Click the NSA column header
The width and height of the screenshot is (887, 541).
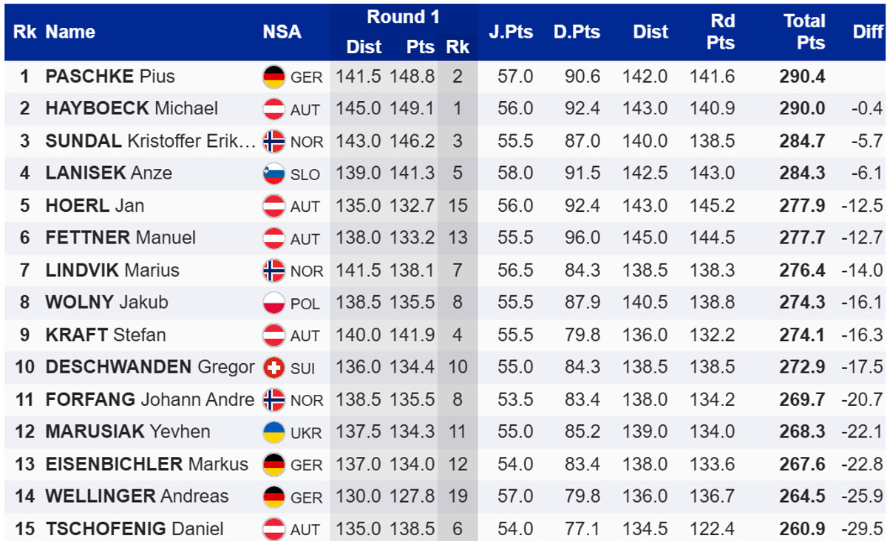pyautogui.click(x=282, y=32)
